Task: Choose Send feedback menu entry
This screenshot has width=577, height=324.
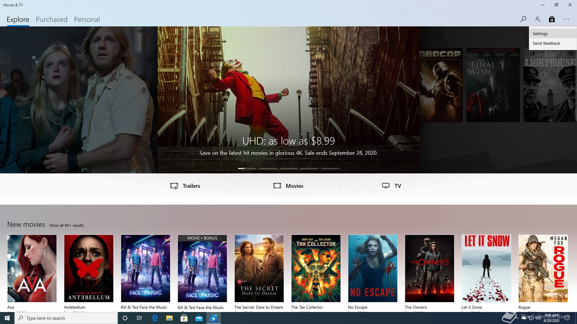Action: [x=553, y=43]
